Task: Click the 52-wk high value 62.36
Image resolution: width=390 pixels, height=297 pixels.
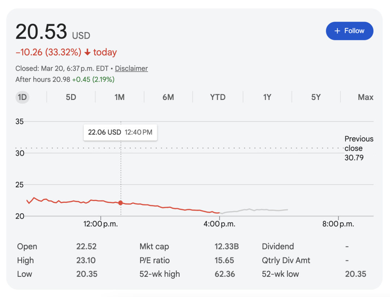Action: click(x=225, y=274)
